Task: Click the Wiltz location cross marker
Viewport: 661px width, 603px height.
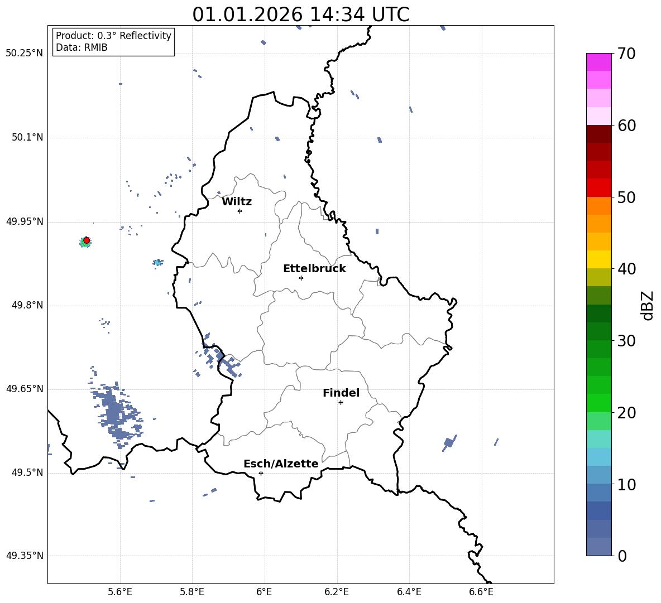Action: click(x=240, y=211)
